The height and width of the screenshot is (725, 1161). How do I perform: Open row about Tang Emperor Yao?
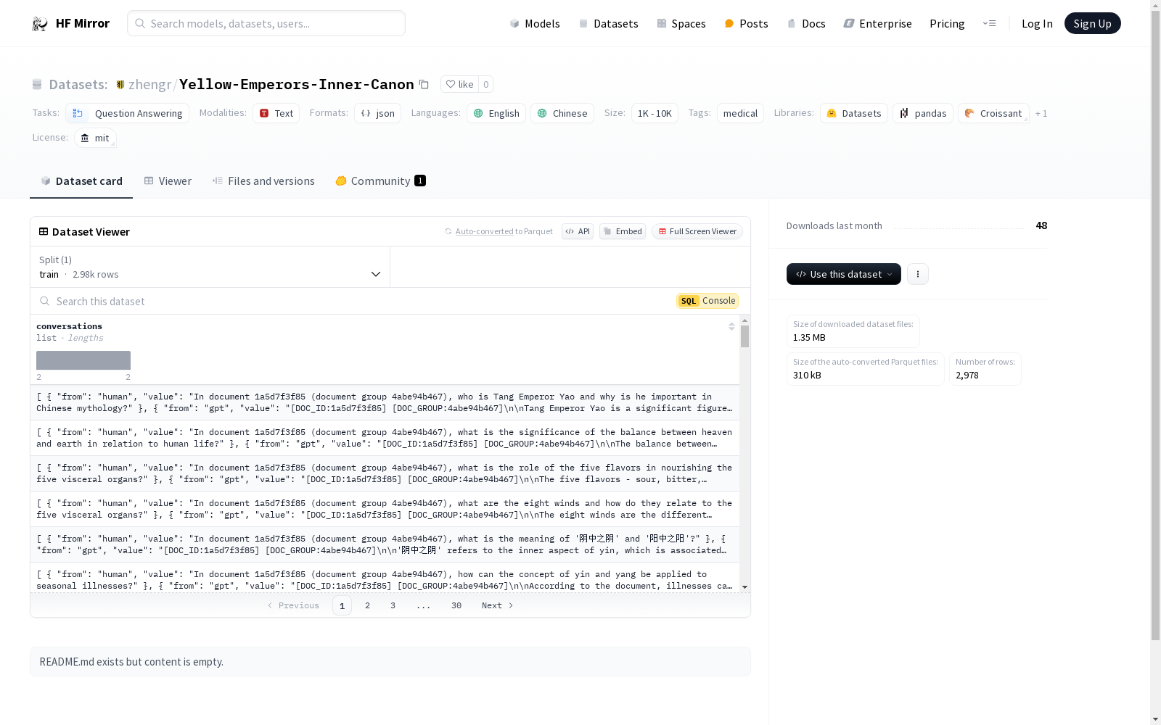[x=385, y=402]
